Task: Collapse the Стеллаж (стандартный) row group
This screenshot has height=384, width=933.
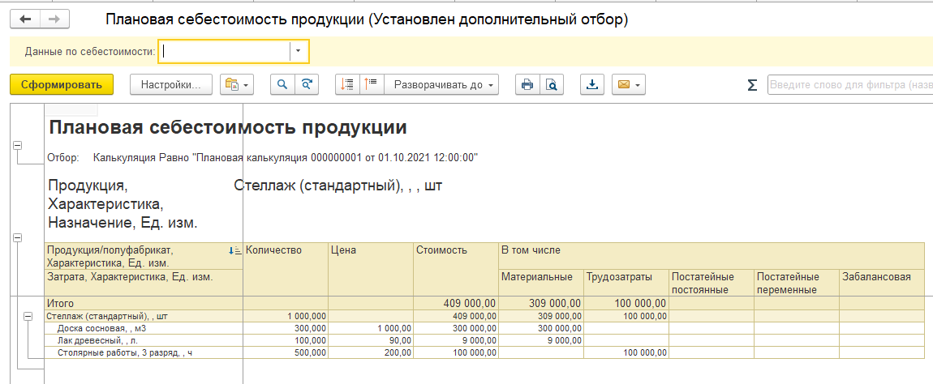Action: (29, 316)
